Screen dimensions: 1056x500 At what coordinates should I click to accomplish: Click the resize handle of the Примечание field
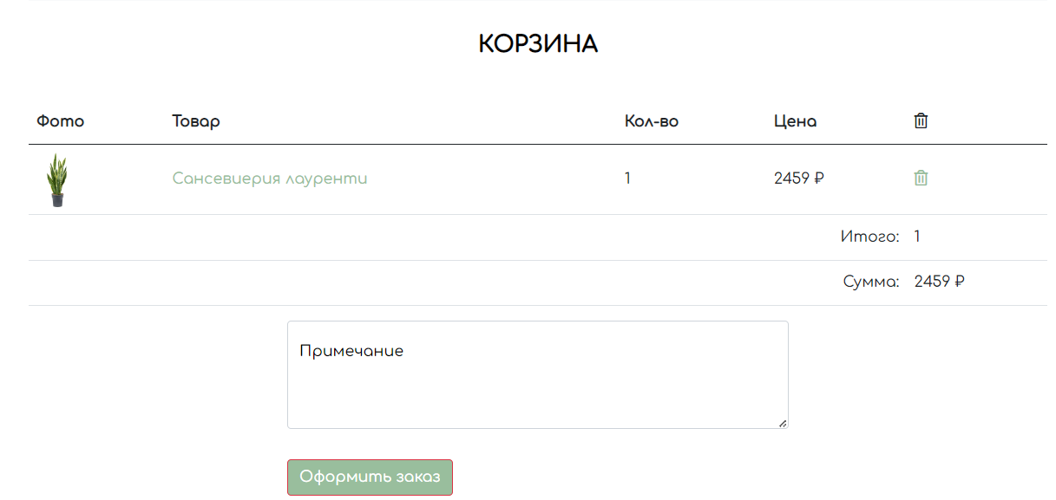click(x=783, y=423)
